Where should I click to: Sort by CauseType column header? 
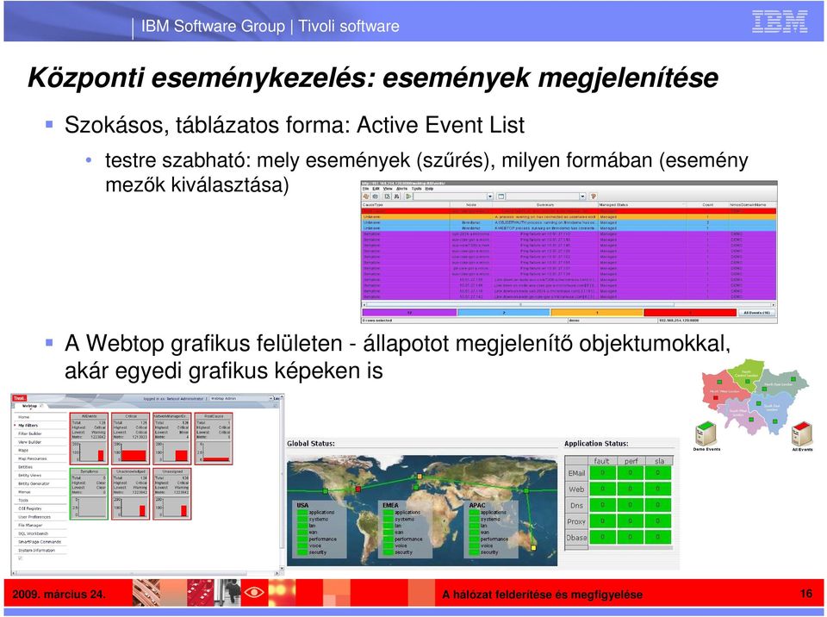pos(405,205)
